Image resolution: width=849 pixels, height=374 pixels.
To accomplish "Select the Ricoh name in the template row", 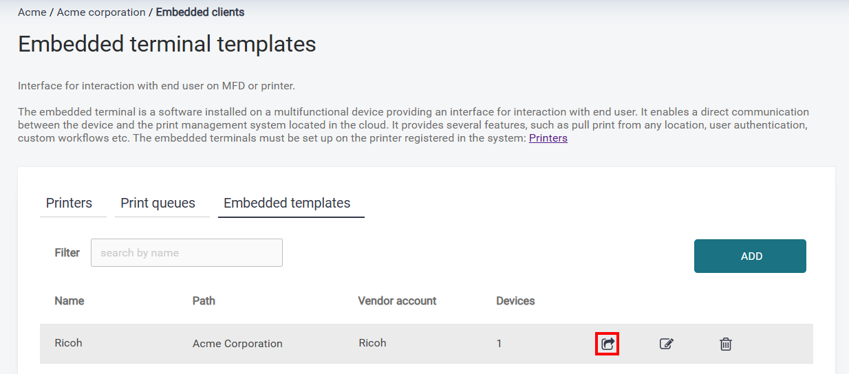I will (68, 343).
